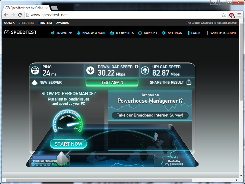245x184 pixels.
Task: Choose NEW SERVER
Action: click(x=51, y=82)
